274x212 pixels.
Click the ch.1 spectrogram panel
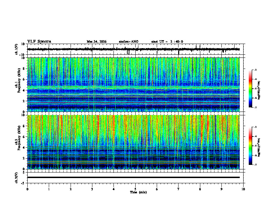133,85
